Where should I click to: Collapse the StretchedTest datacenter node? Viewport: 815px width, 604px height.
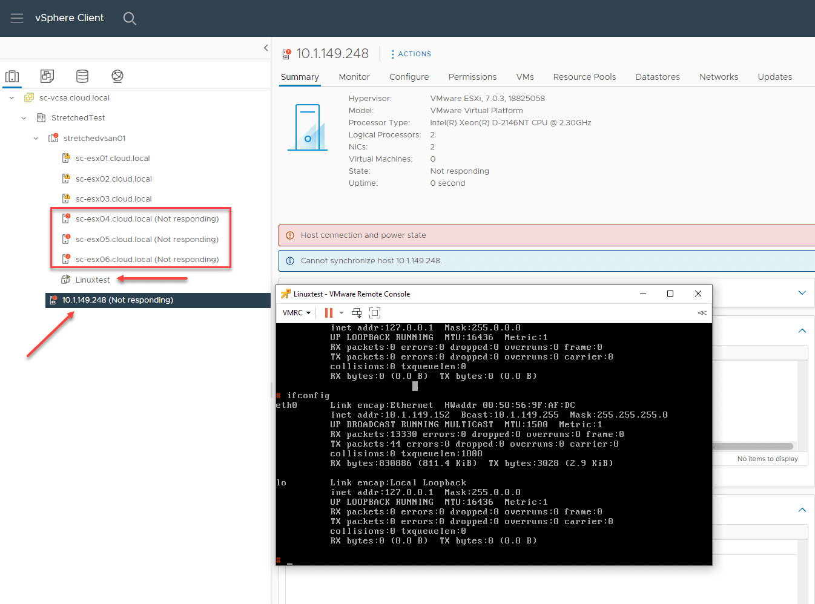click(24, 118)
